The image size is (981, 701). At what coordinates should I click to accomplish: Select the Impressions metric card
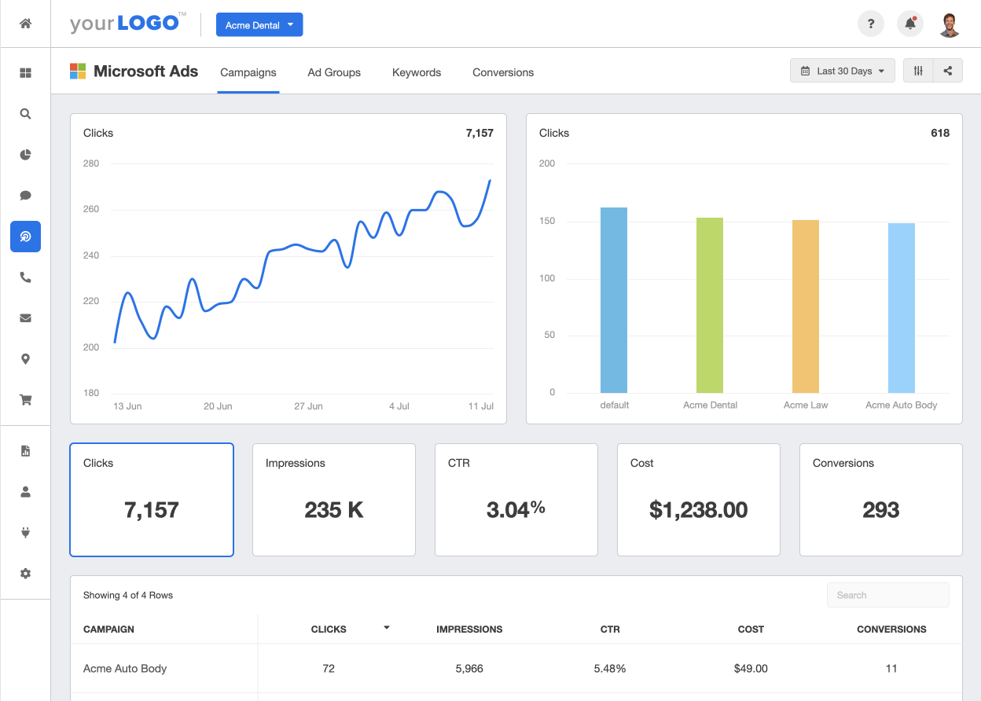(x=333, y=500)
